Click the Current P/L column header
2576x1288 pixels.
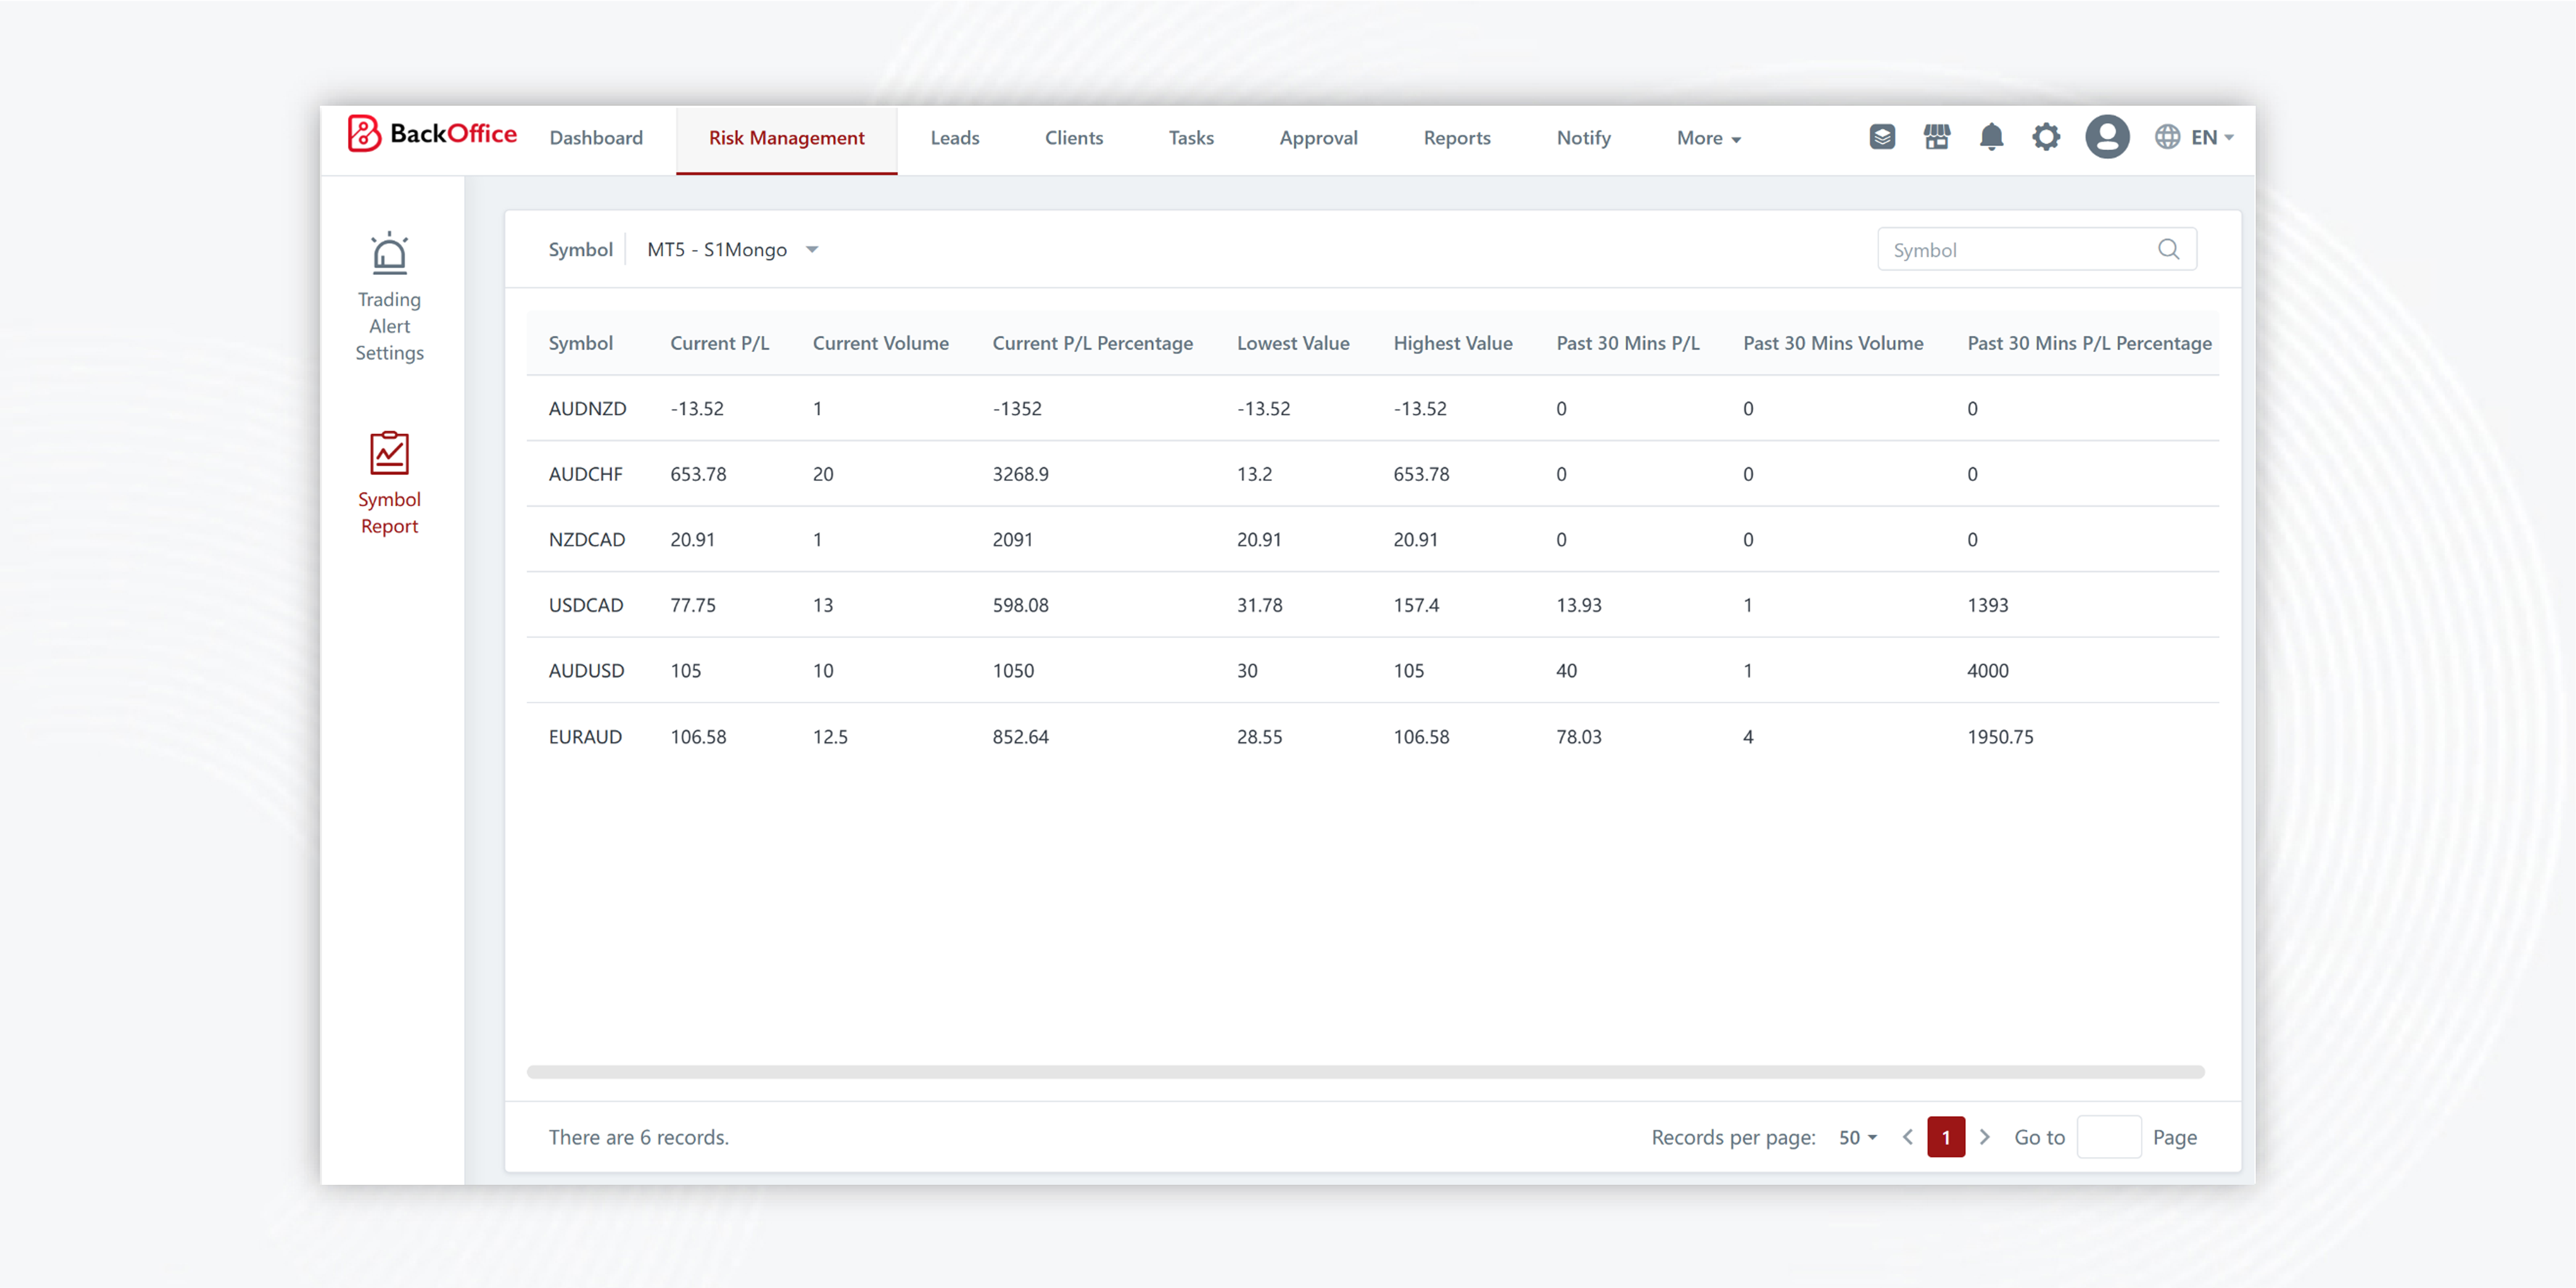click(x=719, y=343)
